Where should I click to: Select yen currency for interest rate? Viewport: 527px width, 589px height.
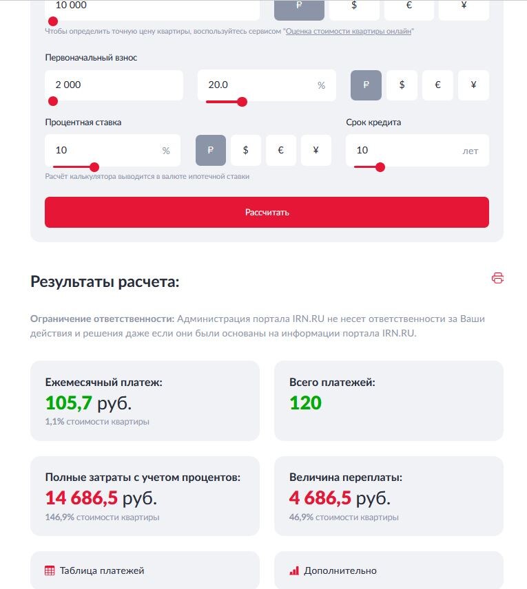[316, 150]
